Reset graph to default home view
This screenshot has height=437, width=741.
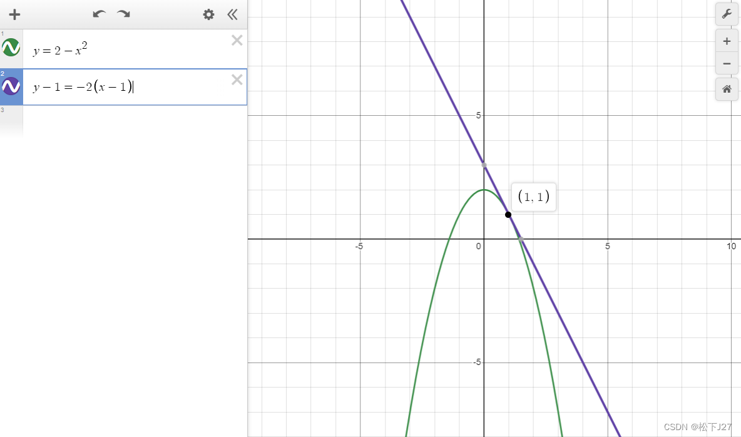[x=727, y=89]
